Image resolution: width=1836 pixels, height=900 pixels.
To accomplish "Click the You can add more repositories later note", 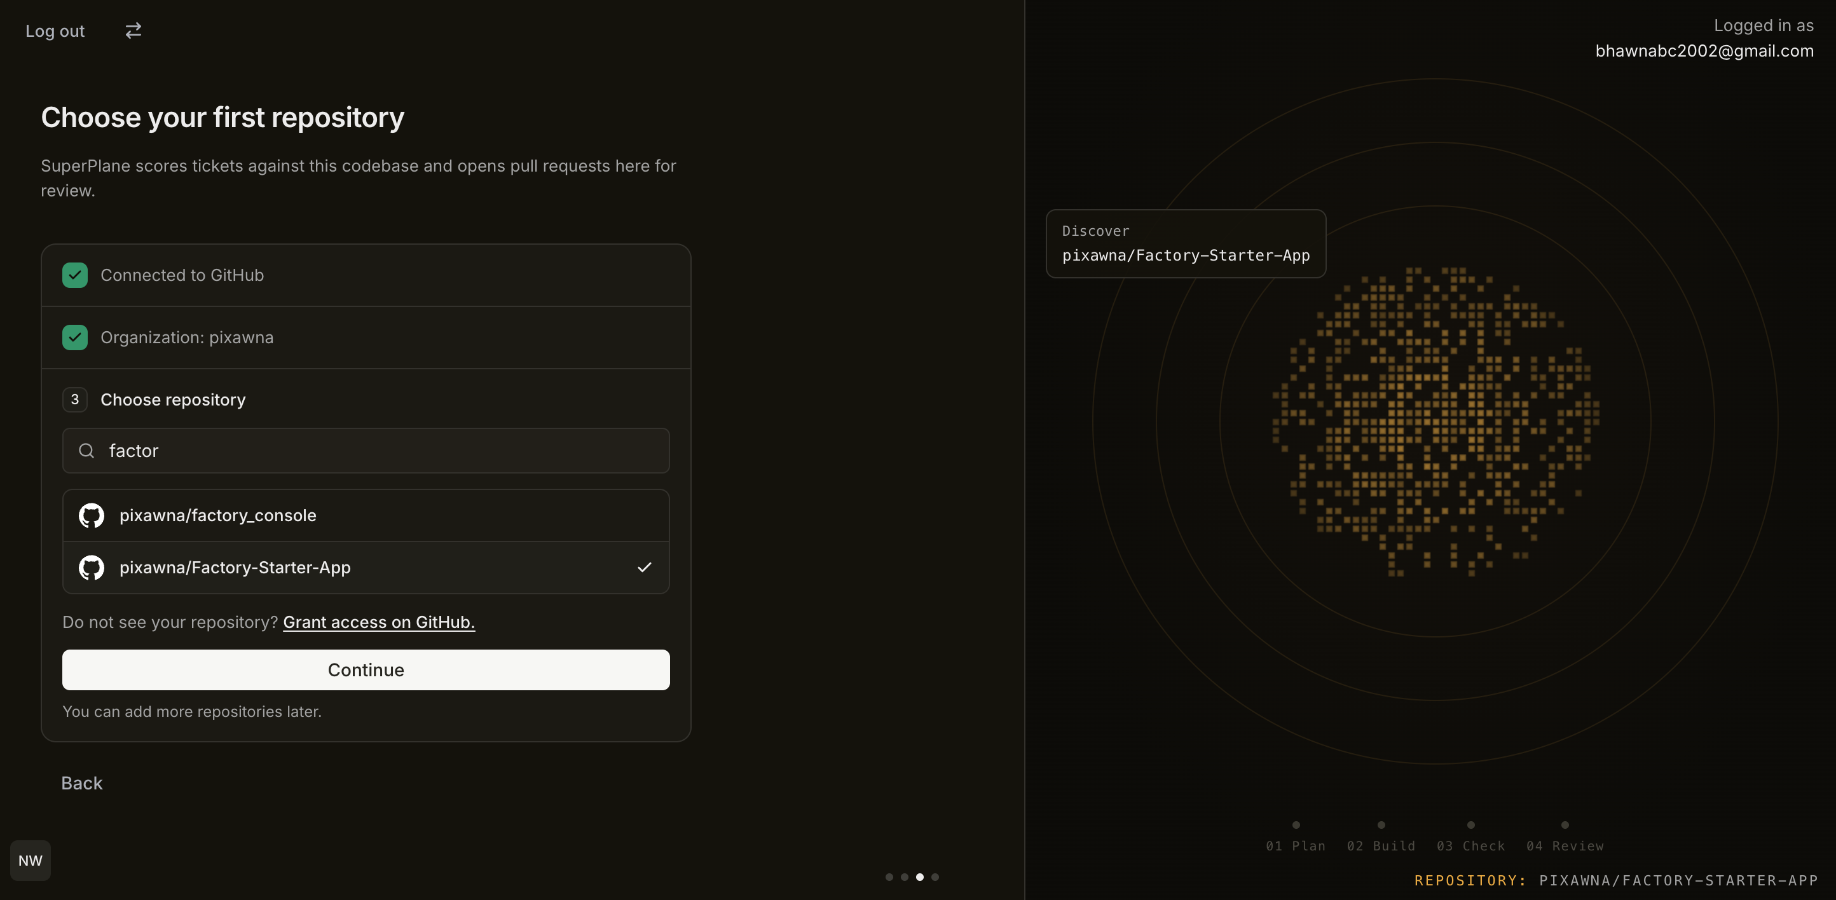I will [192, 711].
